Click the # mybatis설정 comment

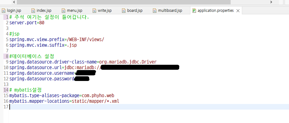click(25, 90)
